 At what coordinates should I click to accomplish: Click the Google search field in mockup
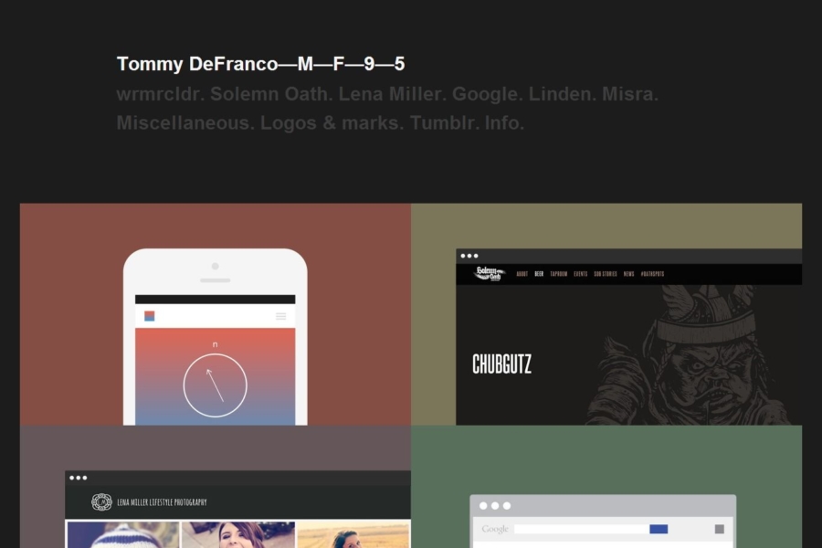tap(582, 529)
